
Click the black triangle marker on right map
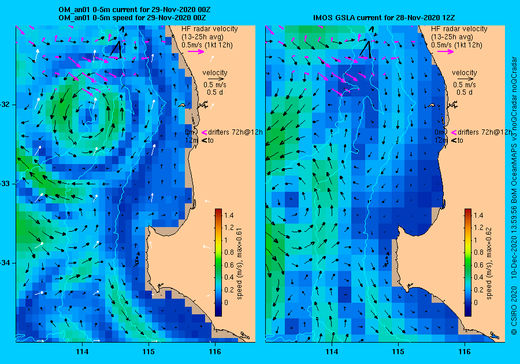pyautogui.click(x=366, y=49)
